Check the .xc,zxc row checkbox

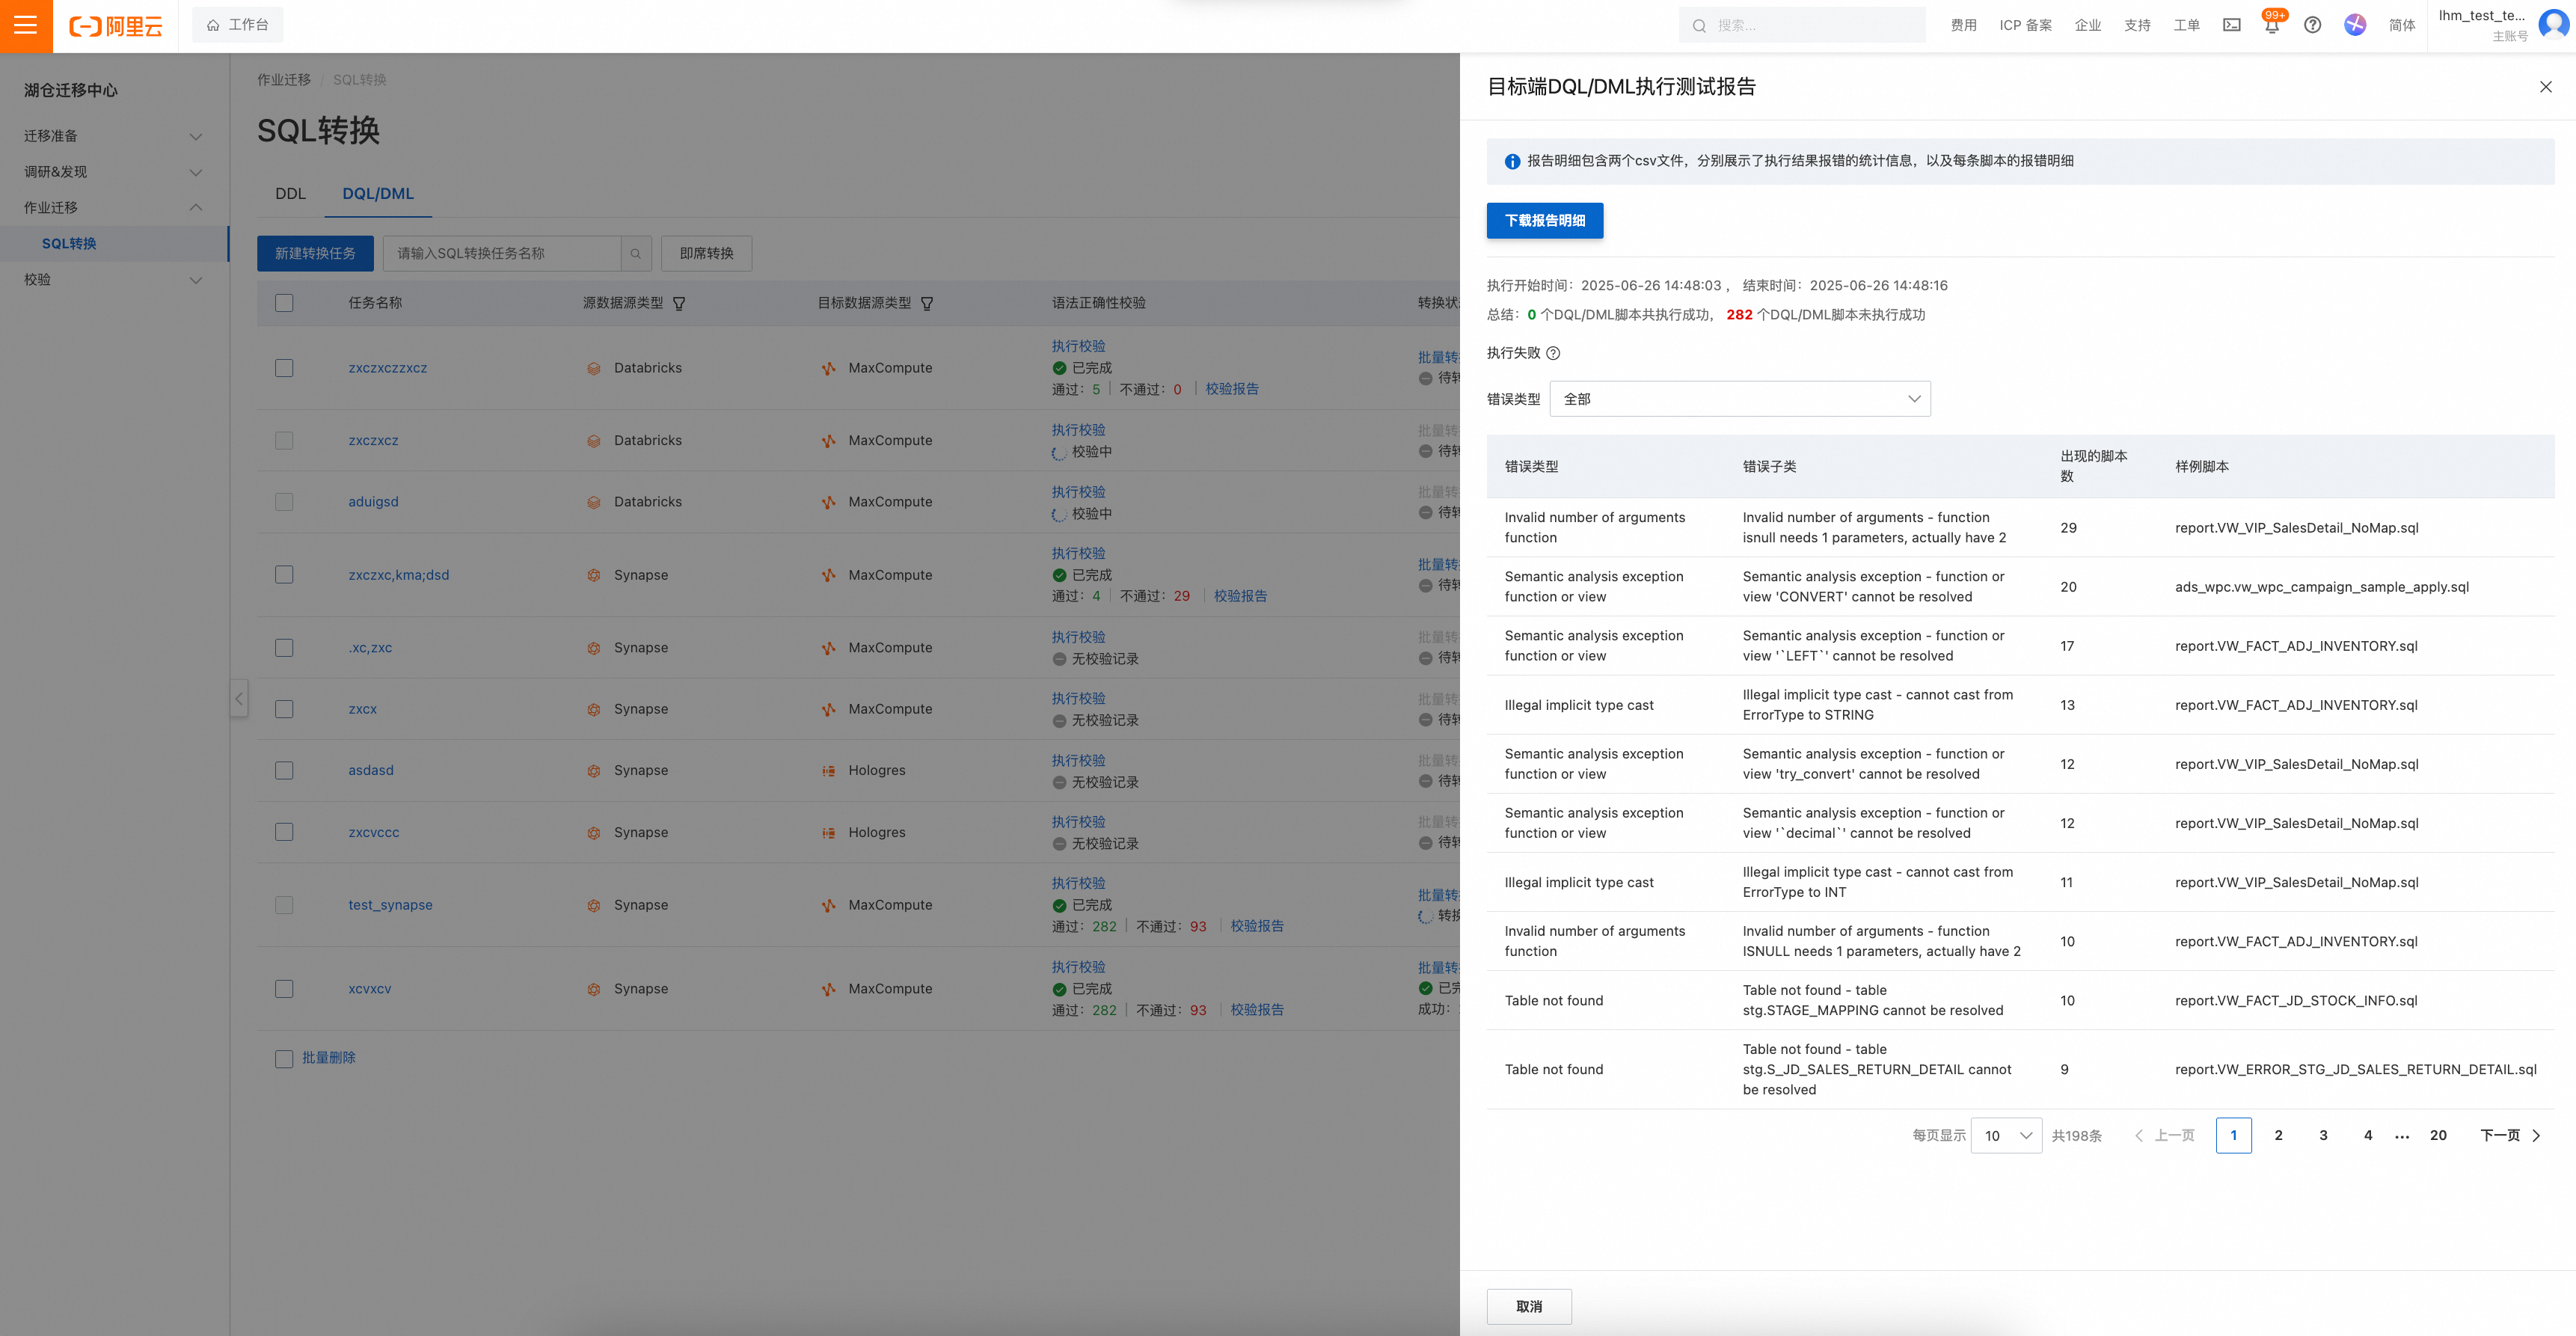coord(285,648)
